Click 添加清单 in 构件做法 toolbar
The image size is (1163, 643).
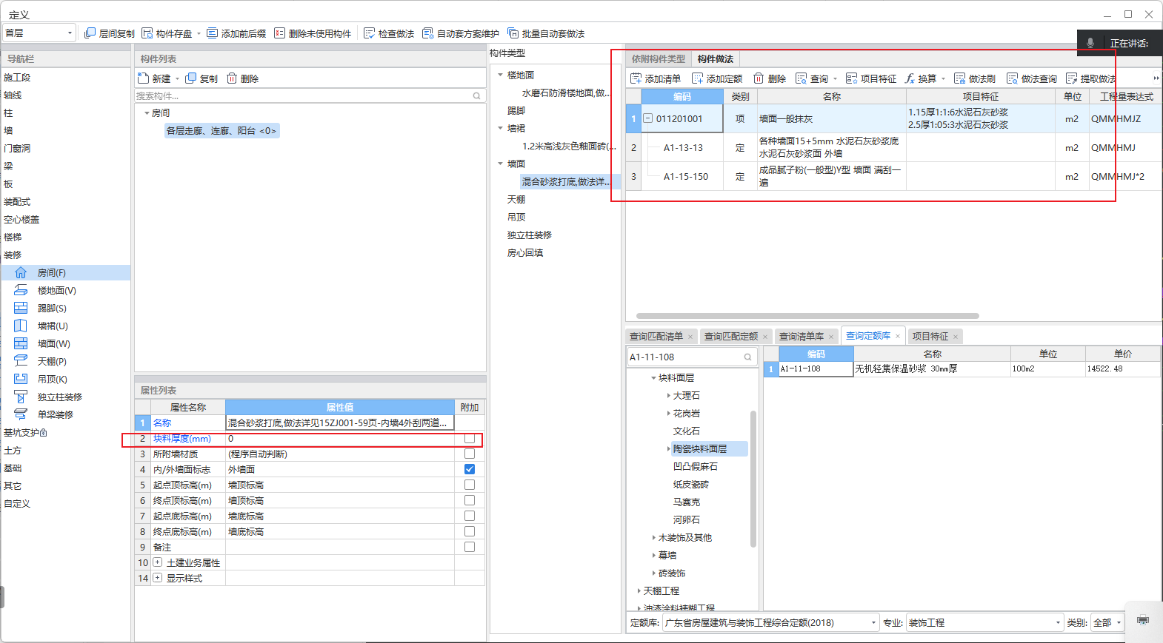coord(656,78)
